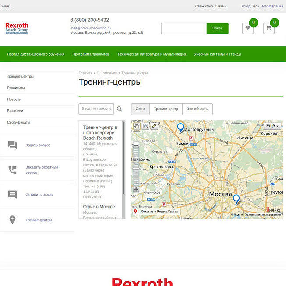The width and height of the screenshot is (286, 286).
Task: Zoom out the map with minus button
Action: coord(136,145)
